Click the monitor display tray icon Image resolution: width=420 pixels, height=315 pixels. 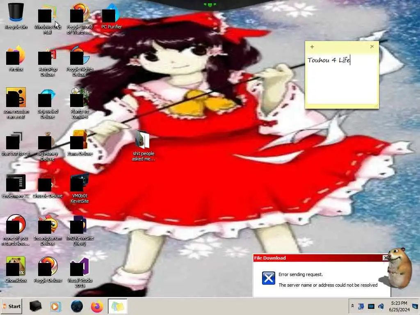(x=371, y=306)
